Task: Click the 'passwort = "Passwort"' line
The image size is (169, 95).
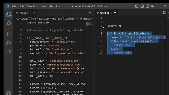Action: 46,46
